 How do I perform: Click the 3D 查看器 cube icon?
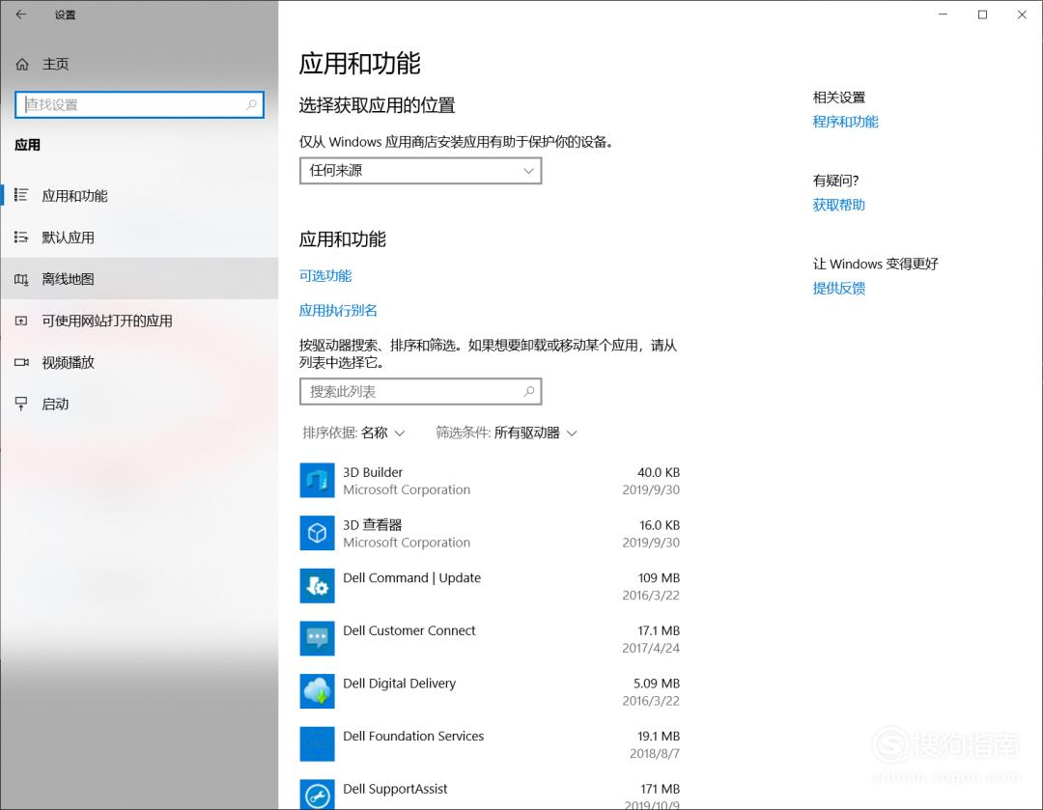pyautogui.click(x=317, y=533)
